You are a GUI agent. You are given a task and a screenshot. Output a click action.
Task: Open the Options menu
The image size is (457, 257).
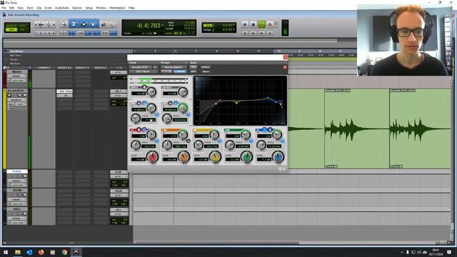(77, 8)
